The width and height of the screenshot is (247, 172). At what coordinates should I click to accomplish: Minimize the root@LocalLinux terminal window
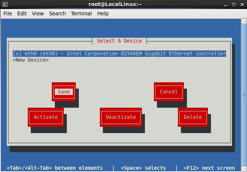226,4
